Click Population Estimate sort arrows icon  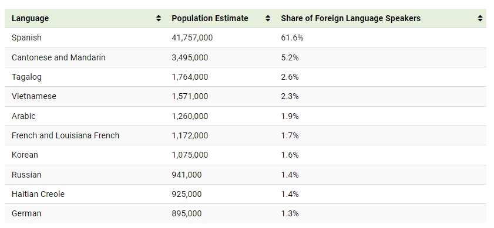[x=267, y=18]
